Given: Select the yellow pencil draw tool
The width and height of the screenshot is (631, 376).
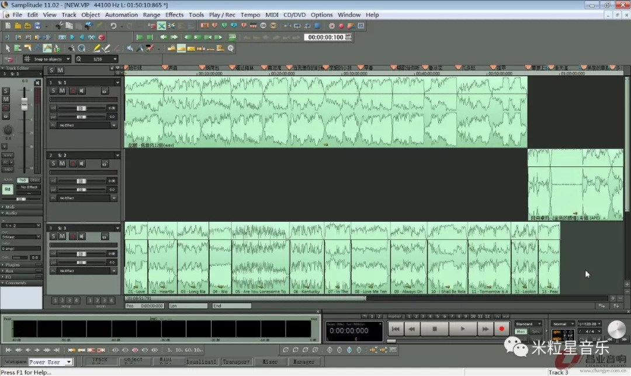Looking at the screenshot, I should coord(98,48).
